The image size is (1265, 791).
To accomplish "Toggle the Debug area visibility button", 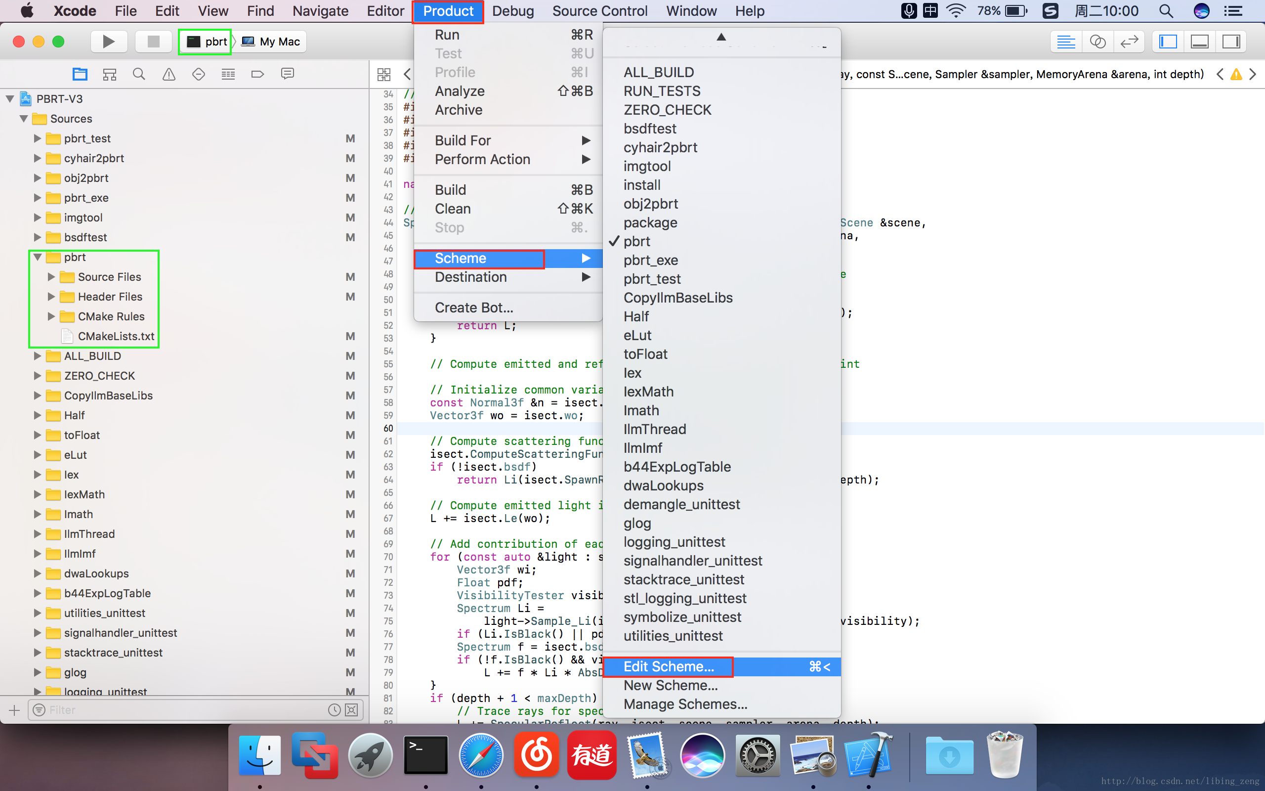I will coord(1200,42).
